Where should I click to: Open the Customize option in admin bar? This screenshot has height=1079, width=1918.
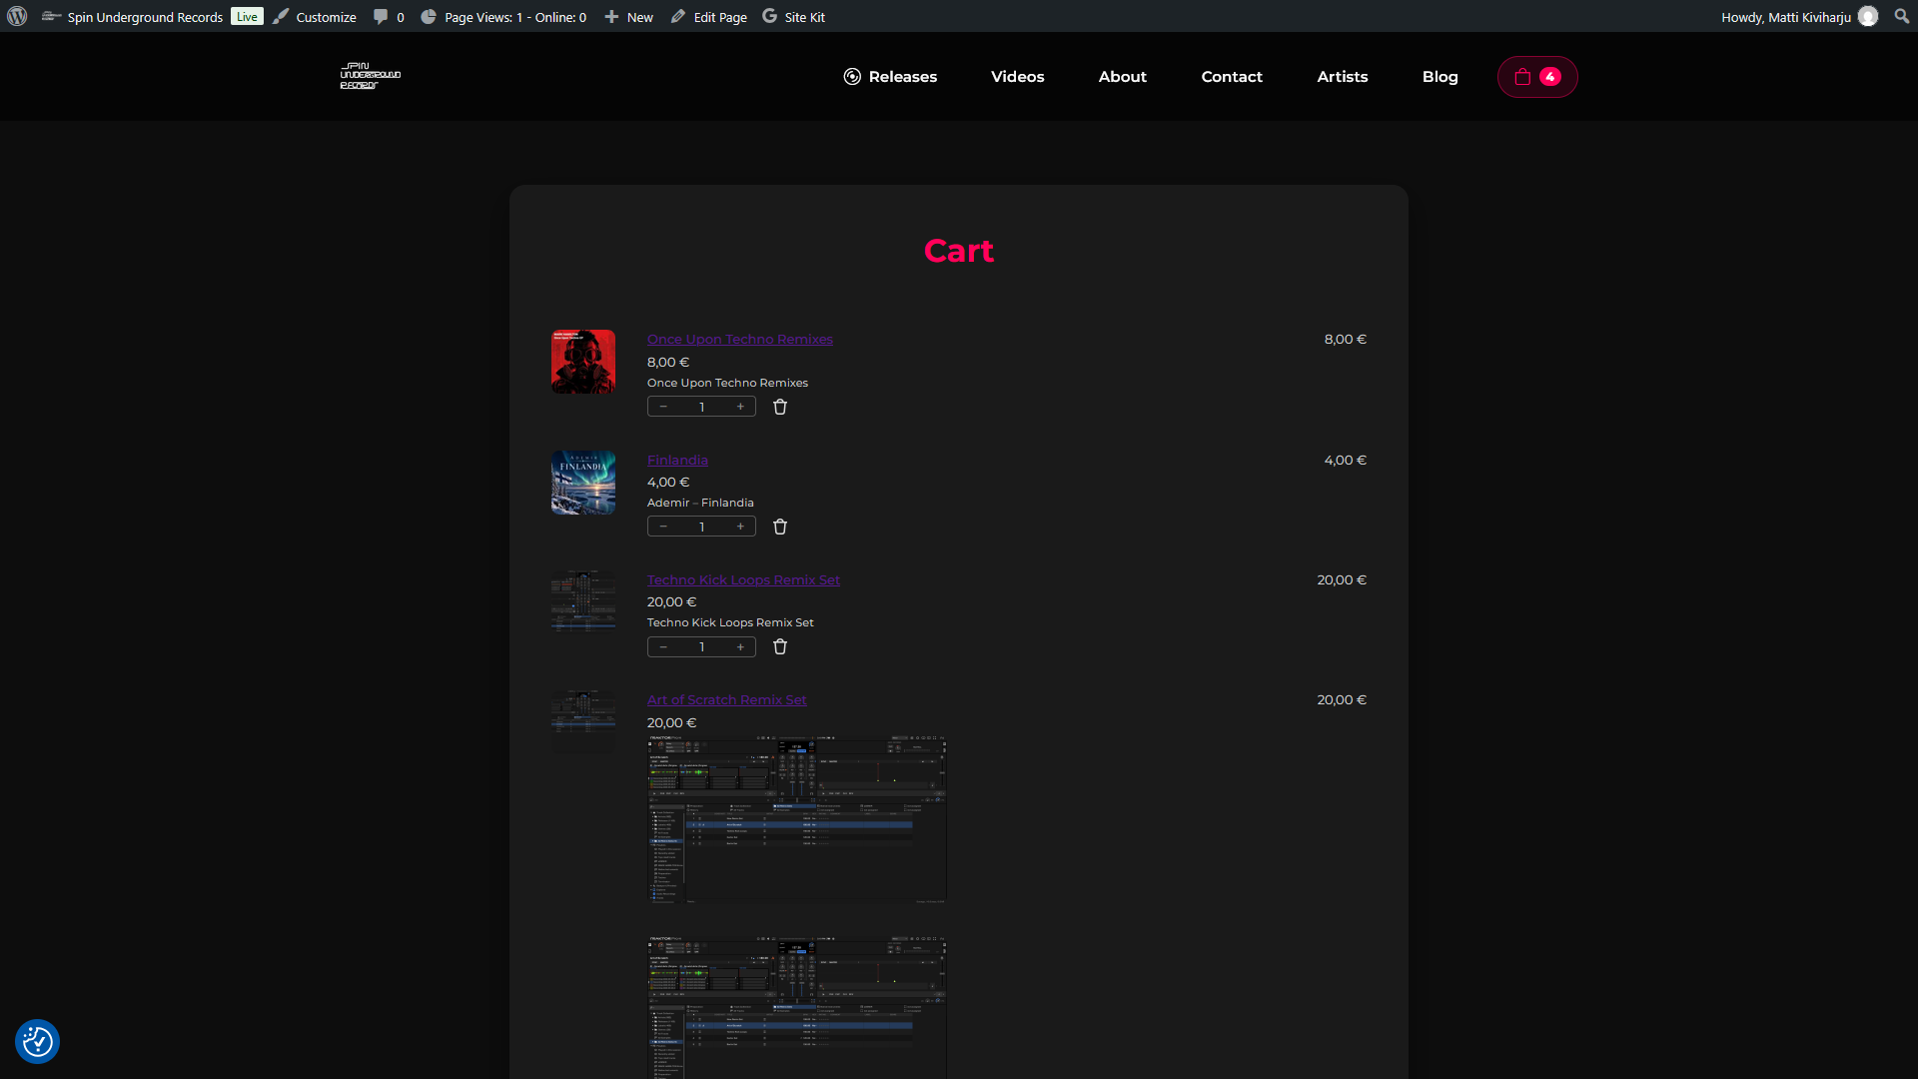point(315,17)
